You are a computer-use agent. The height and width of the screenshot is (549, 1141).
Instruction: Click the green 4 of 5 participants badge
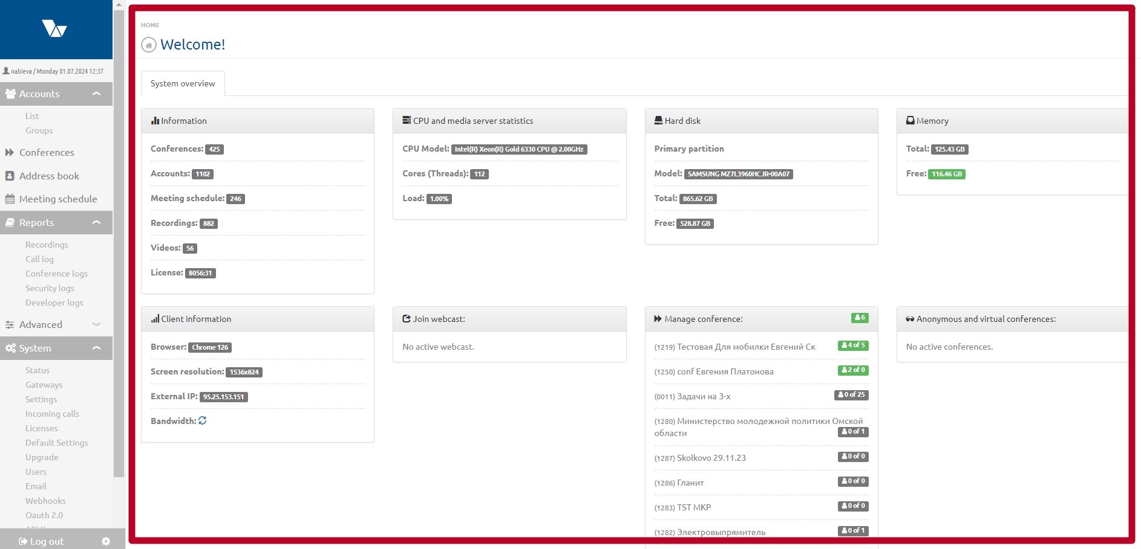[853, 345]
